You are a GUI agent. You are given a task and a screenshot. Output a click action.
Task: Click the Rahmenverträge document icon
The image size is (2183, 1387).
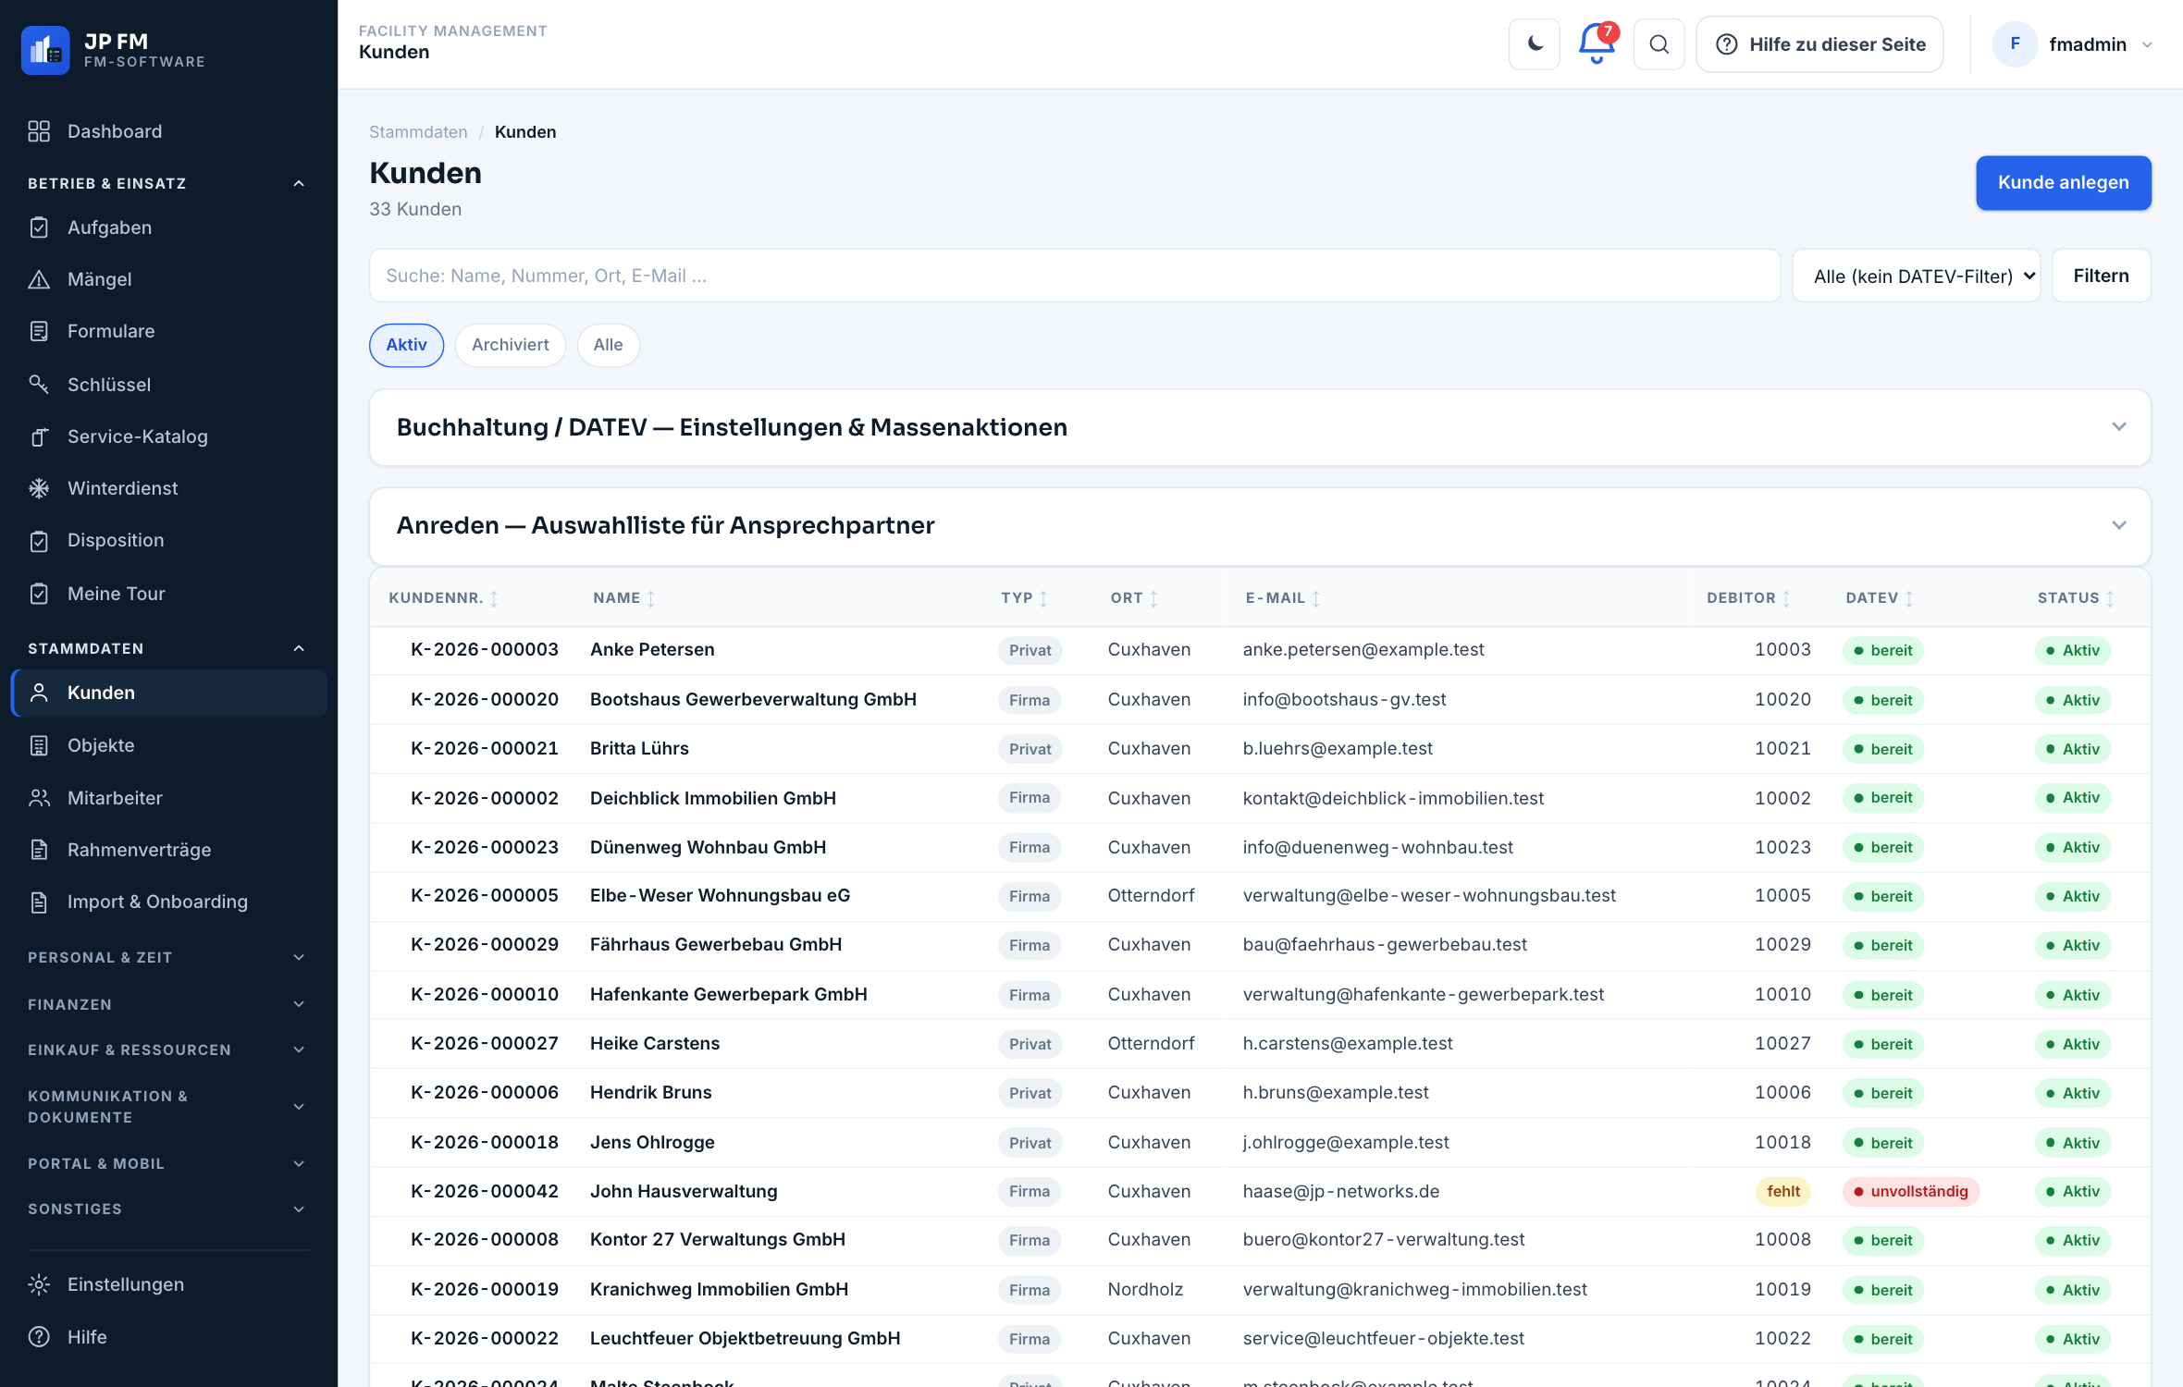(x=39, y=850)
